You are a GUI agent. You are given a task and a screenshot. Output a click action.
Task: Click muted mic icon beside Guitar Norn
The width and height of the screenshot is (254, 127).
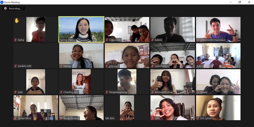16,118
